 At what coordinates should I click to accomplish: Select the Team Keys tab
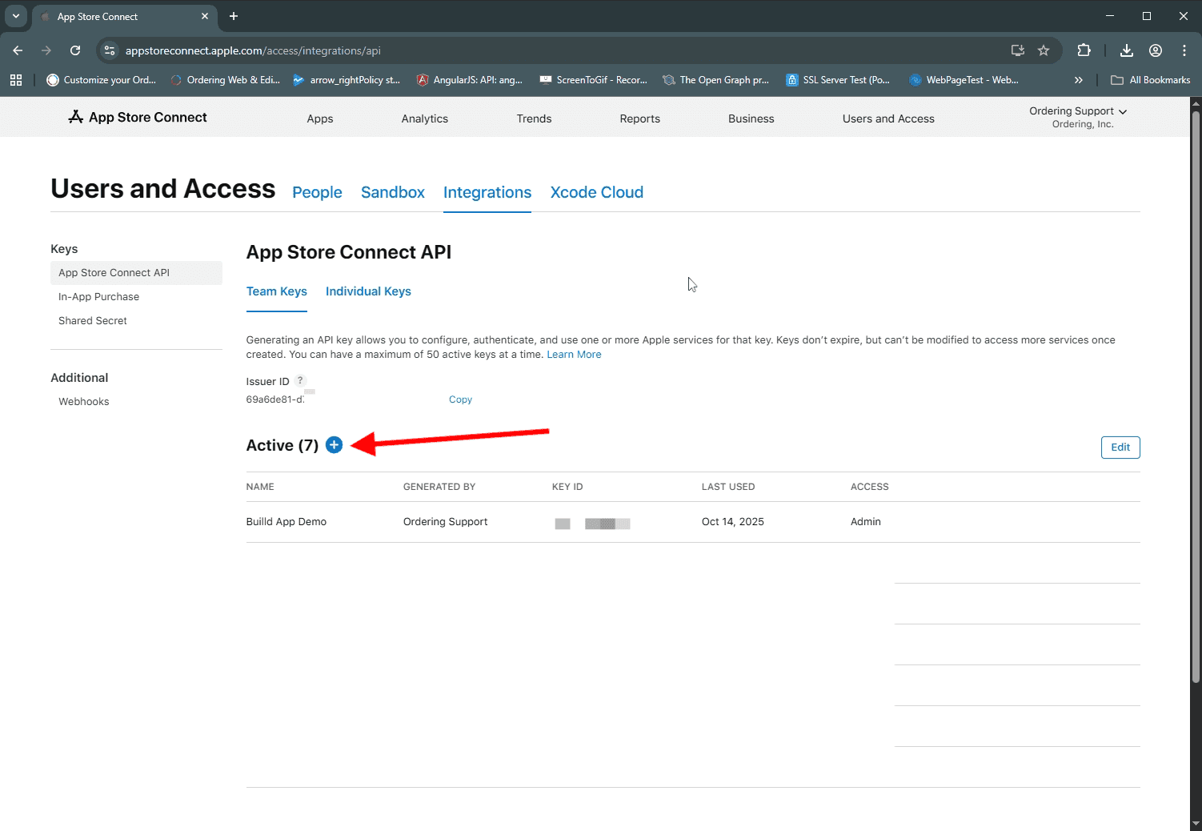277,291
